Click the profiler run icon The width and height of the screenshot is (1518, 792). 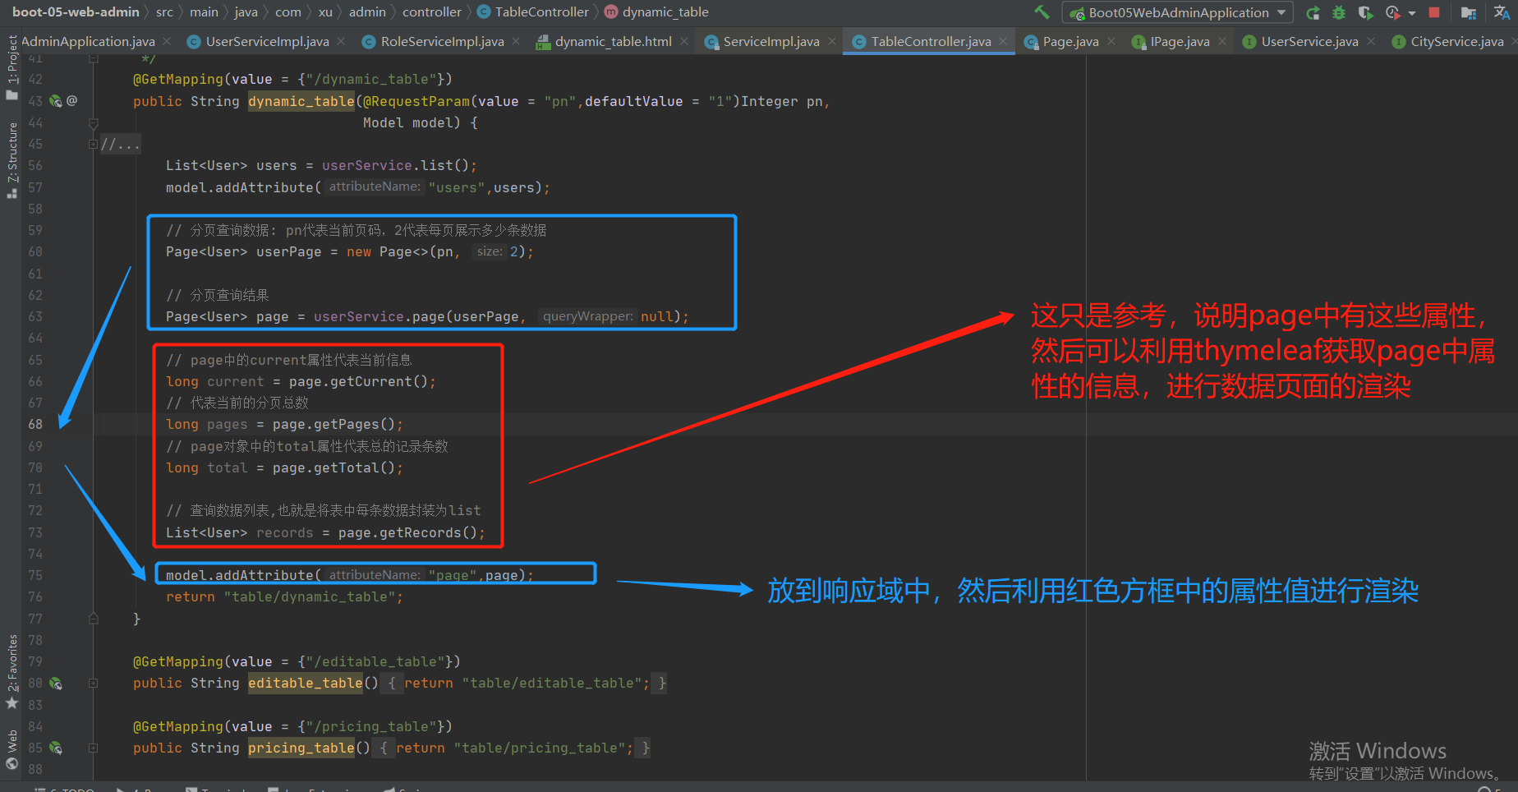(1392, 12)
